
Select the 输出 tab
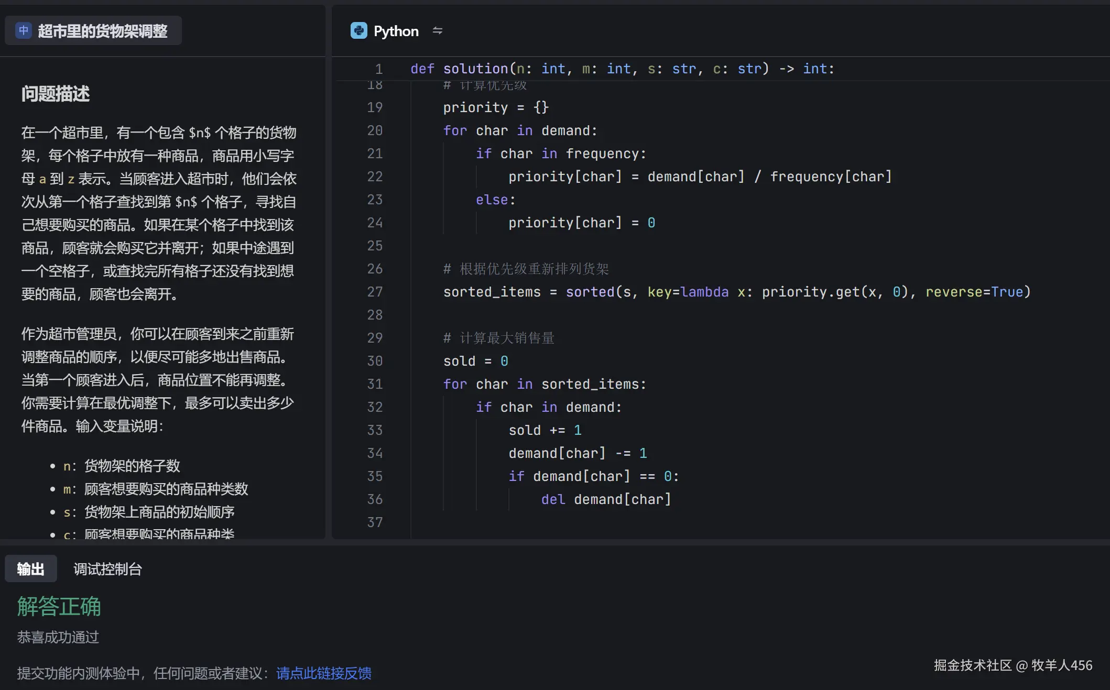30,568
